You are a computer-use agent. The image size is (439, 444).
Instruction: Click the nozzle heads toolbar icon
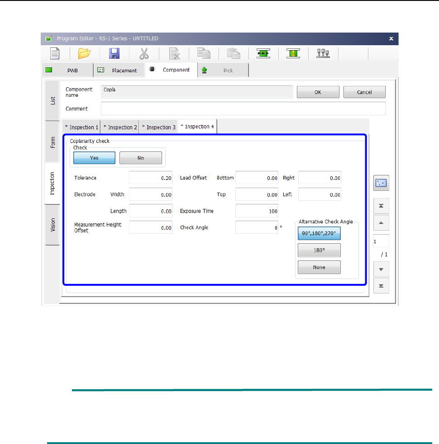click(323, 53)
